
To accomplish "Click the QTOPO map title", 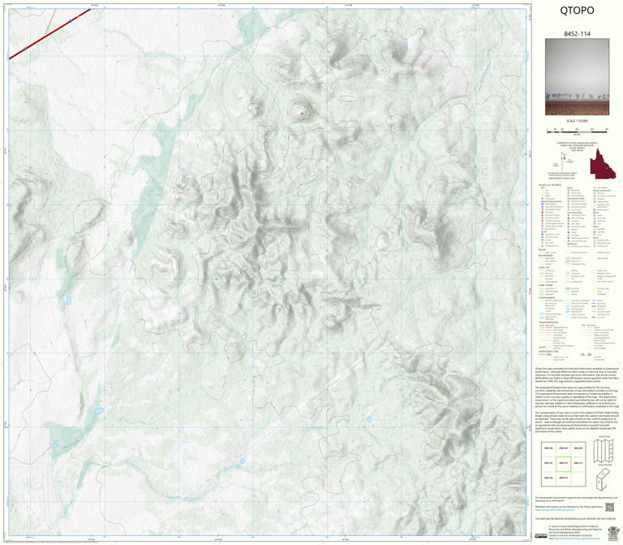I will point(577,11).
